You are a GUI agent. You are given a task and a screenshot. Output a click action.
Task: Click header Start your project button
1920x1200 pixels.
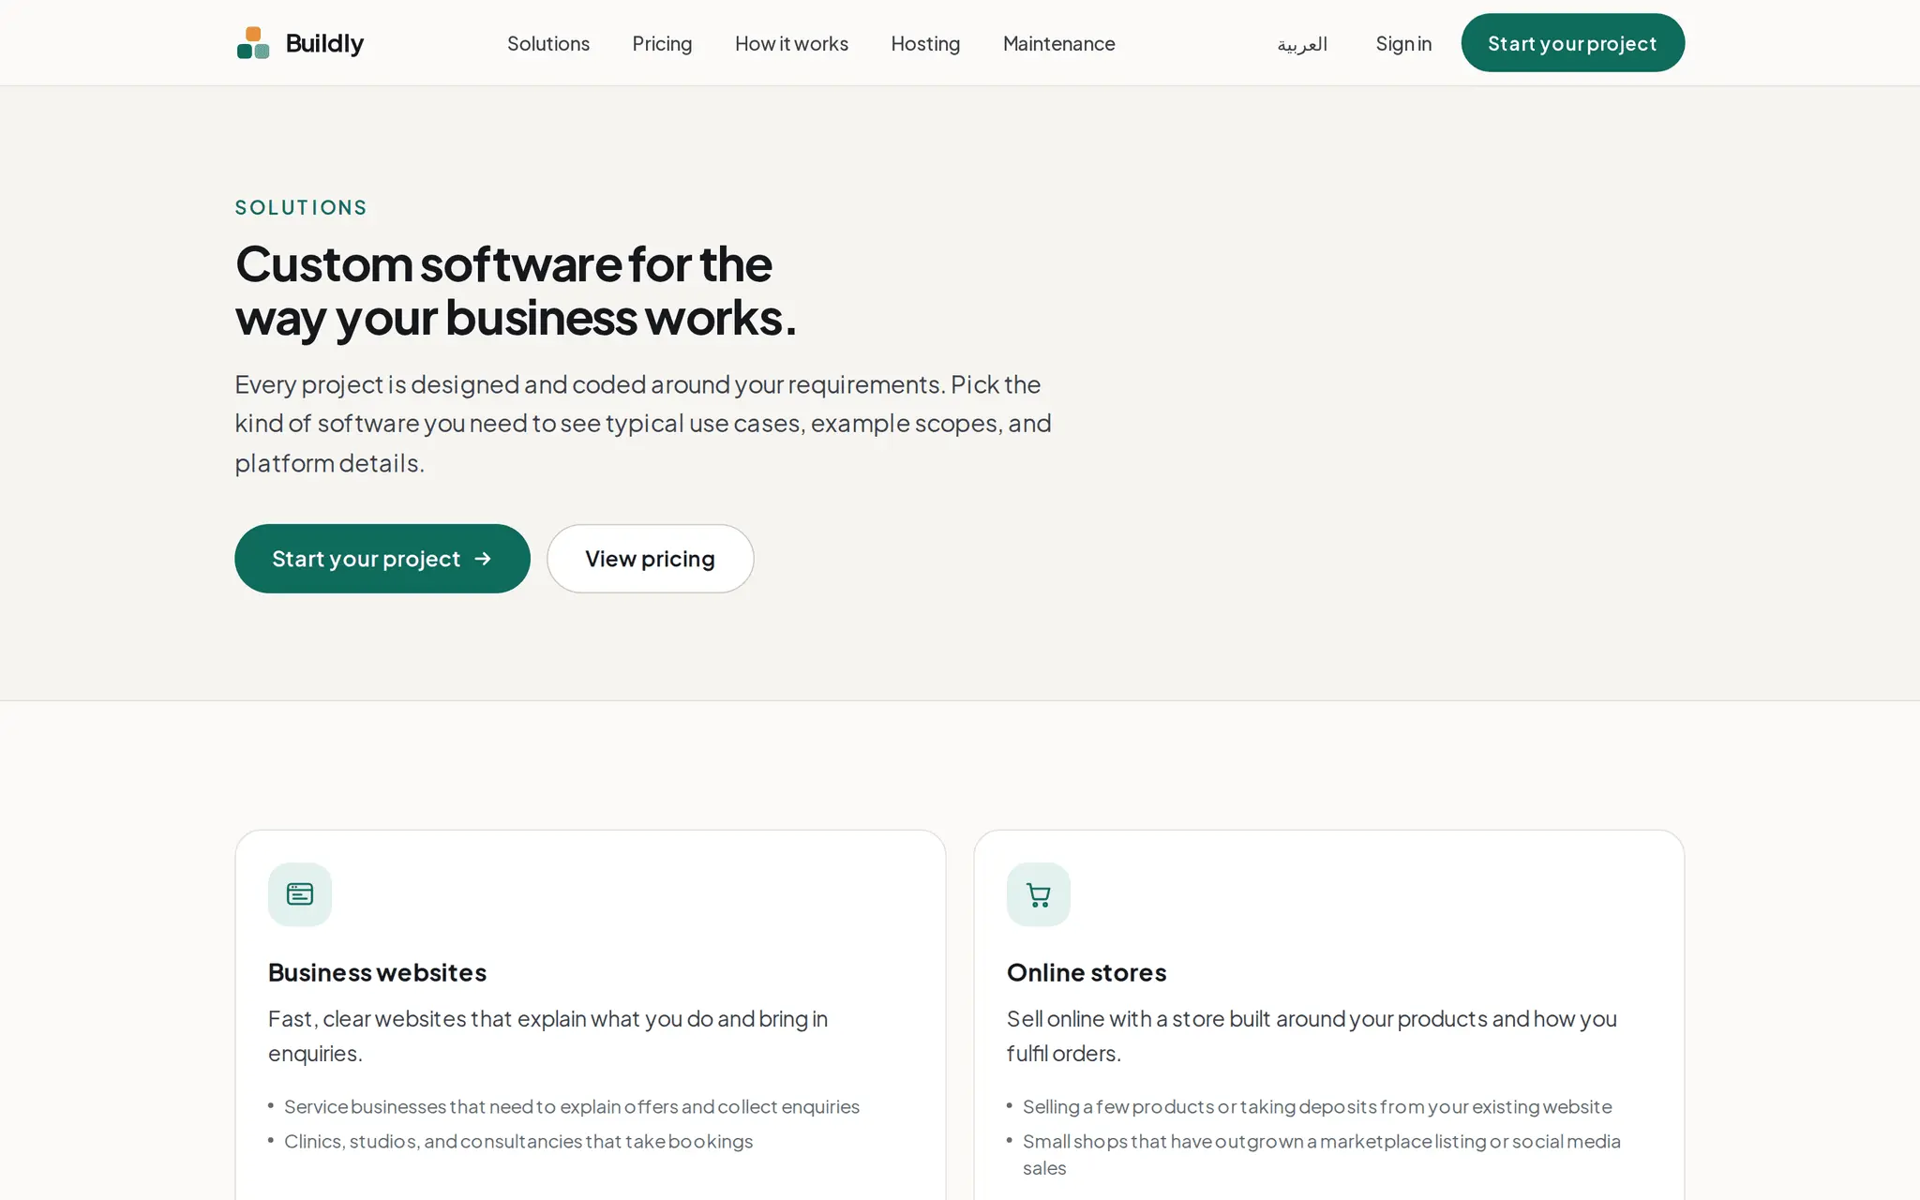coord(1572,43)
